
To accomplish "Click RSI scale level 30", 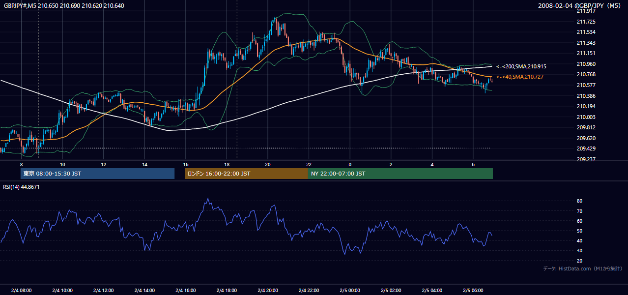I will [x=579, y=251].
